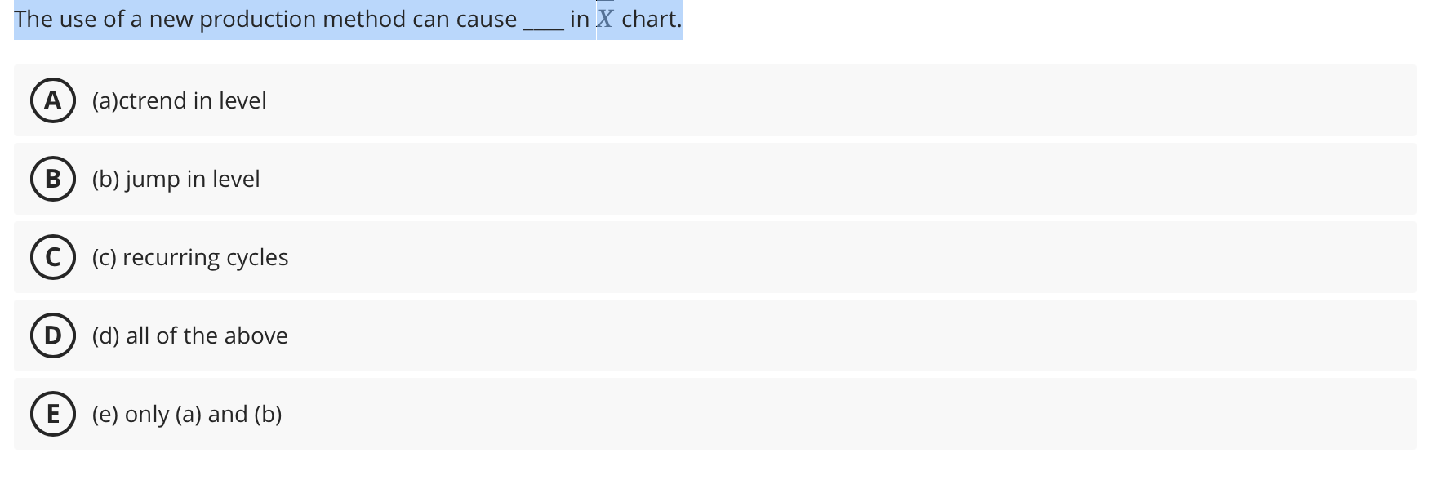Choose the answer '(c) recurring cycles'
The height and width of the screenshot is (502, 1437).
click(x=189, y=257)
